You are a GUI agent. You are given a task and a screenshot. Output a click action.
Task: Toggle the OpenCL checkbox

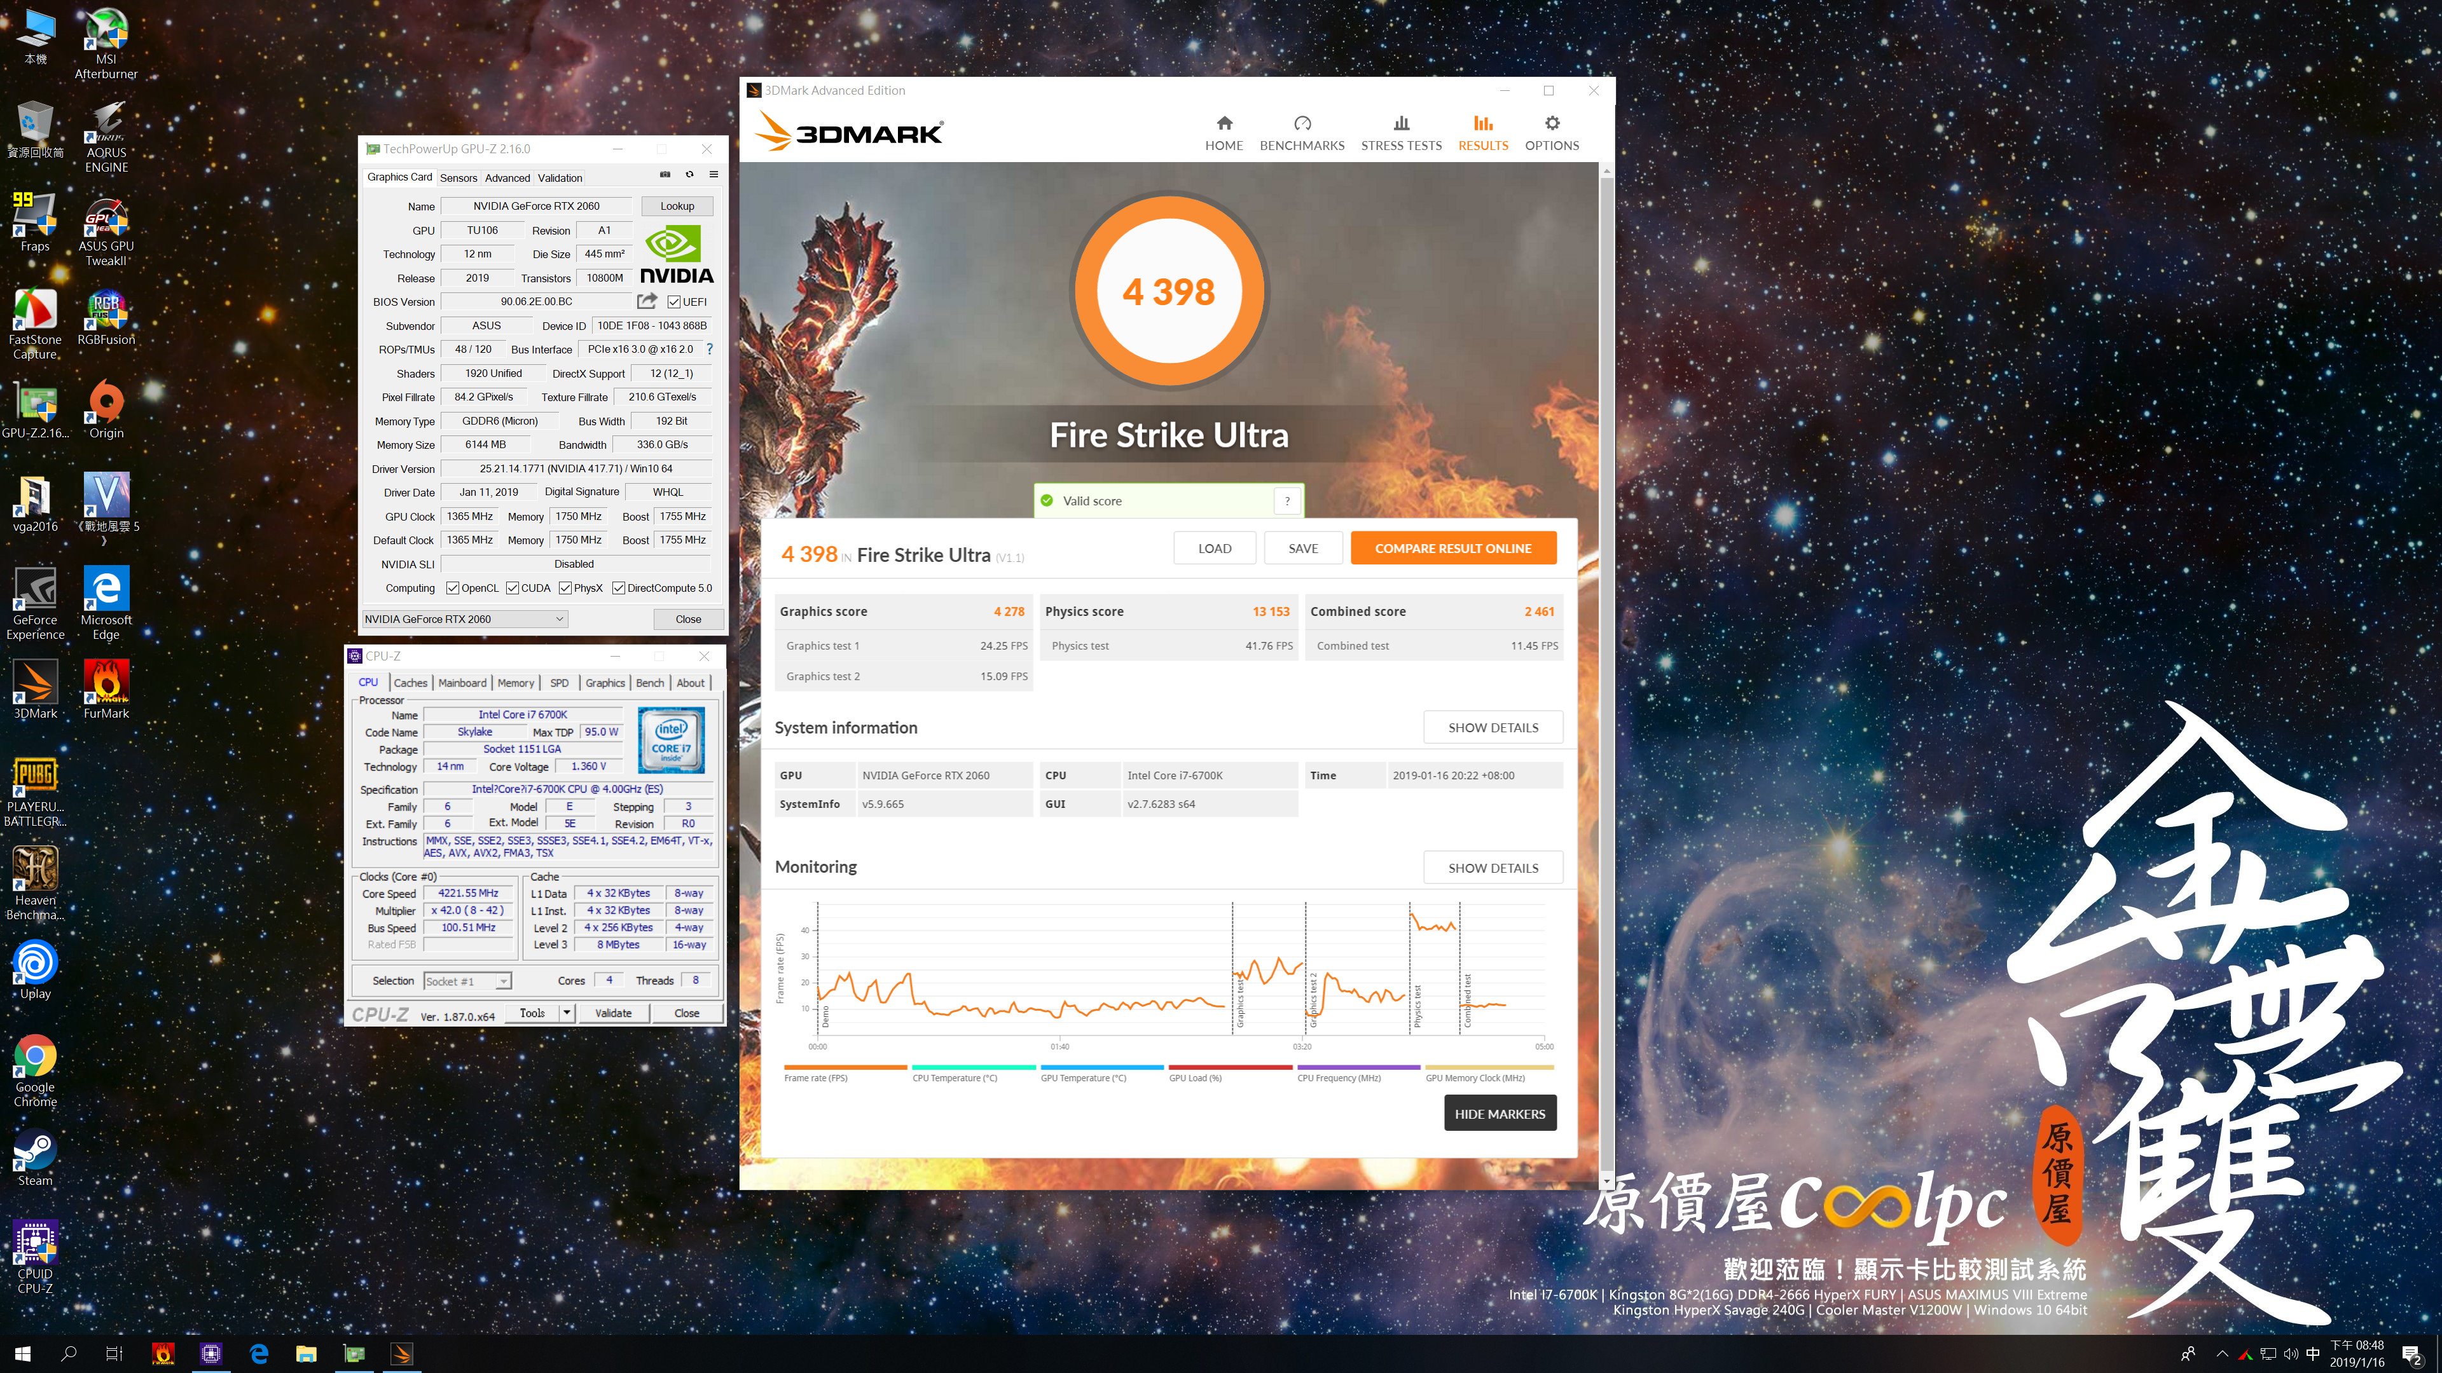452,587
